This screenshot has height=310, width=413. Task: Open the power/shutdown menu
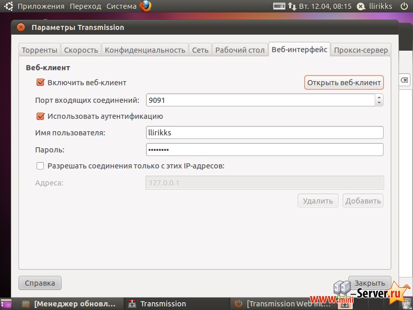[x=403, y=6]
